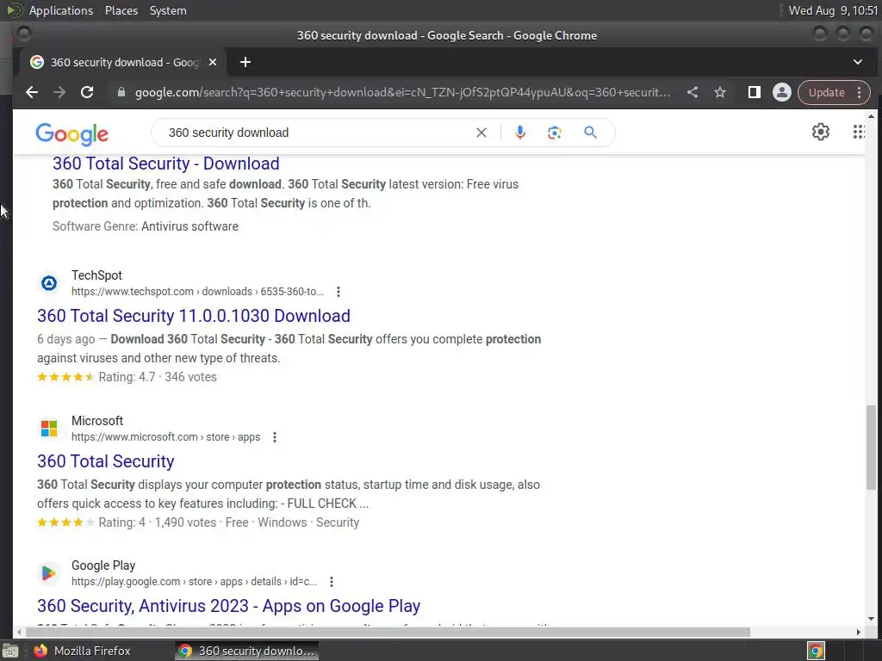View site info via padlock icon
The height and width of the screenshot is (661, 882).
coord(121,92)
